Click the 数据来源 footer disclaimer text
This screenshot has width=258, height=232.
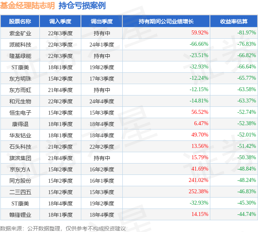(63, 228)
